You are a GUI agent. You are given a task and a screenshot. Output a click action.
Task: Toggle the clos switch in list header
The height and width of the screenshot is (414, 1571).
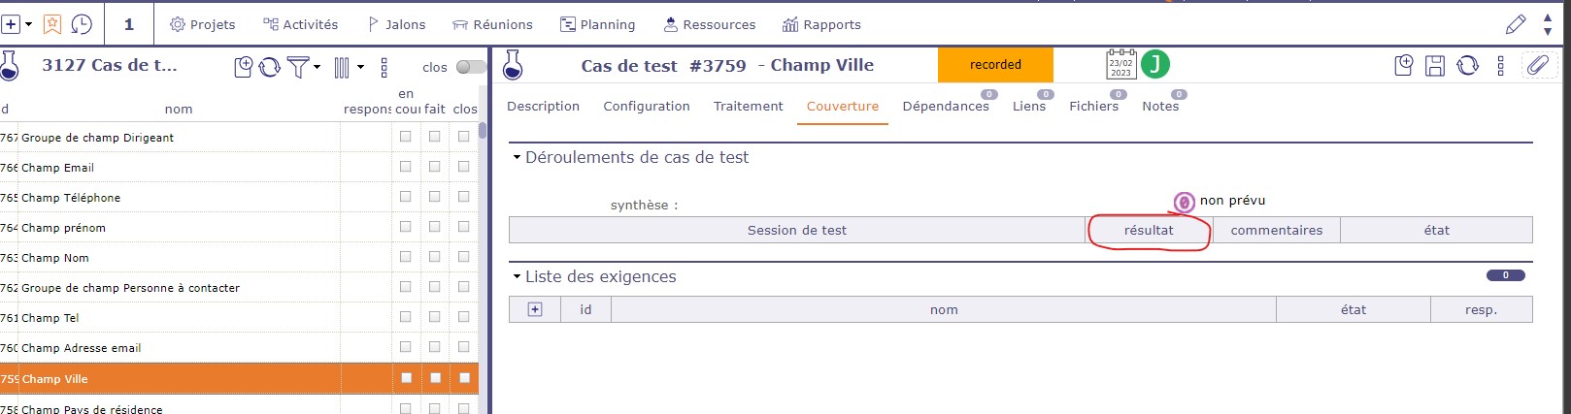click(x=471, y=67)
